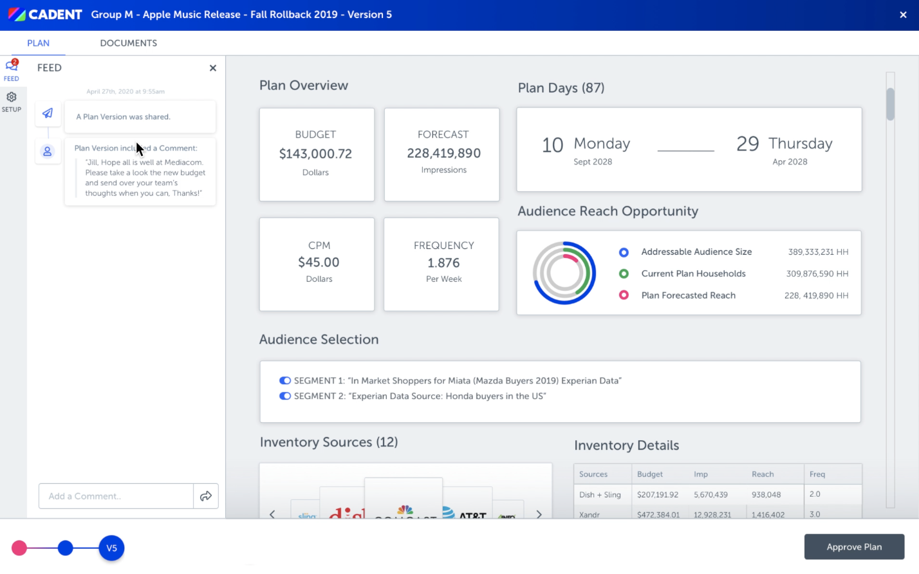Click the Approve Plan button
919x574 pixels.
tap(854, 547)
